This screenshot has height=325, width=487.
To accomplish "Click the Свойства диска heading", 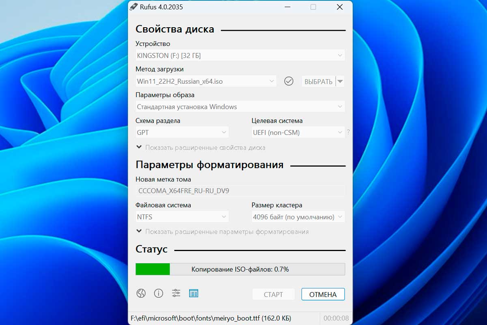I will [175, 29].
